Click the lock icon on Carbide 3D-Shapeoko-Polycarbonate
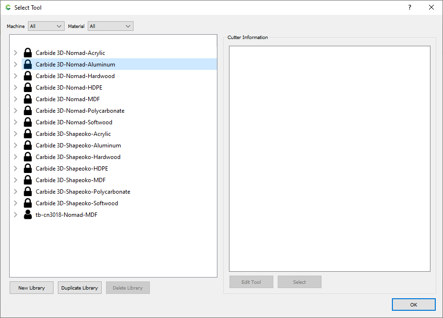The height and width of the screenshot is (318, 443). [27, 191]
